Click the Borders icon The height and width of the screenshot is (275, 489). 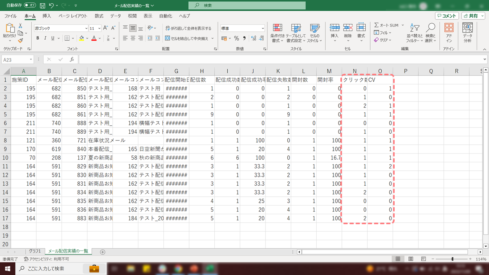(67, 38)
